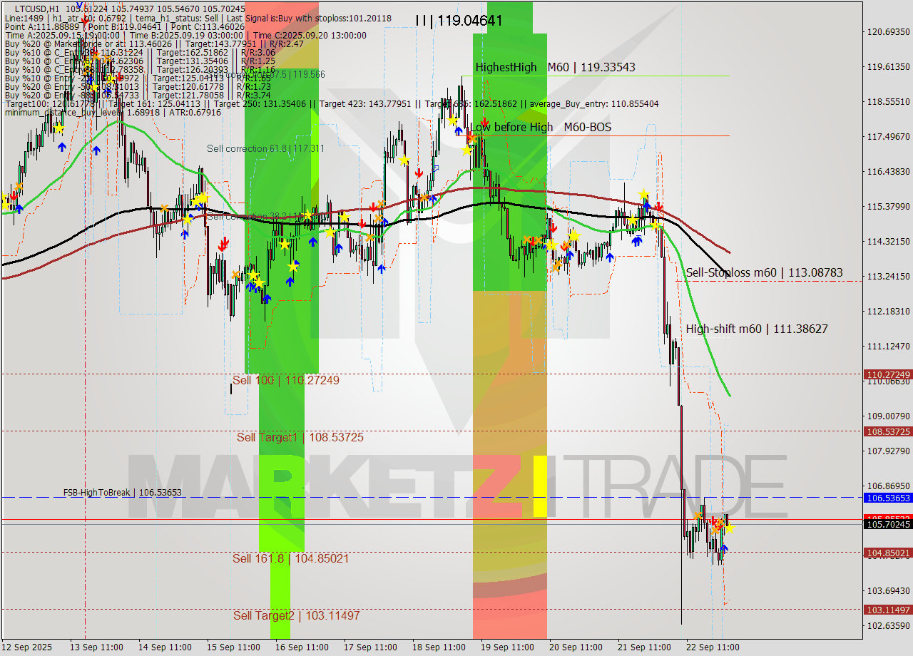Select the yellow star signal marker near 22 Sep

[730, 529]
